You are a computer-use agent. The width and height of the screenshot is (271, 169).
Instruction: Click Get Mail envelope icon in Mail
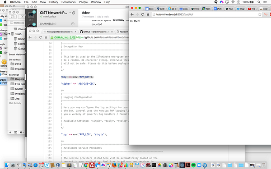[x=13, y=17]
